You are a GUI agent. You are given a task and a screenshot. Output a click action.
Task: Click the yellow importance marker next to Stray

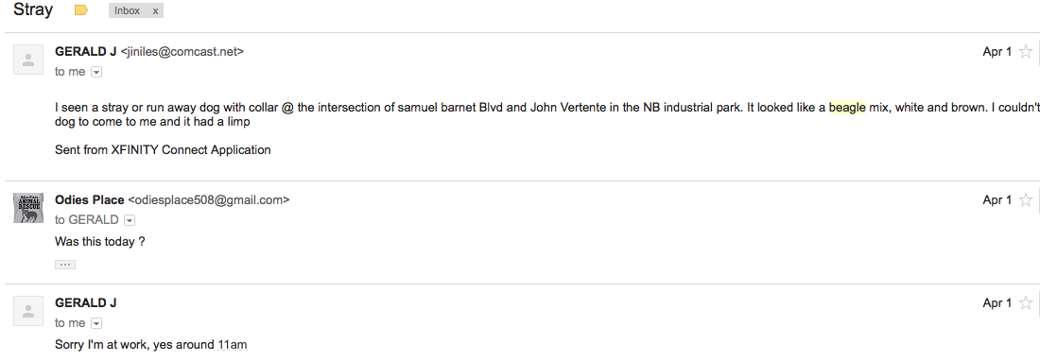point(81,10)
